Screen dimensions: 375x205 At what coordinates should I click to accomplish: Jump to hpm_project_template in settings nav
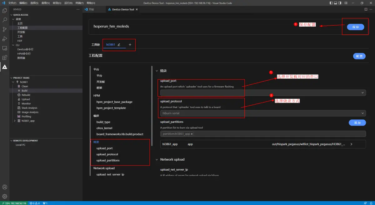(111, 108)
